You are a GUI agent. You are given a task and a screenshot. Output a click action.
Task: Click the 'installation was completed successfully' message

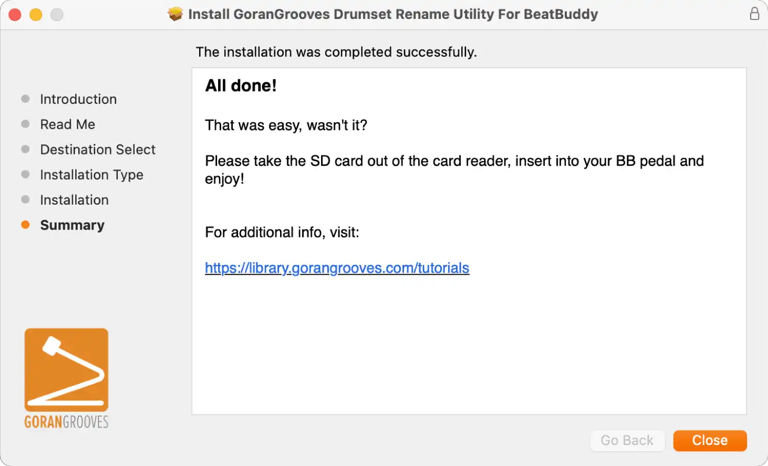(336, 52)
